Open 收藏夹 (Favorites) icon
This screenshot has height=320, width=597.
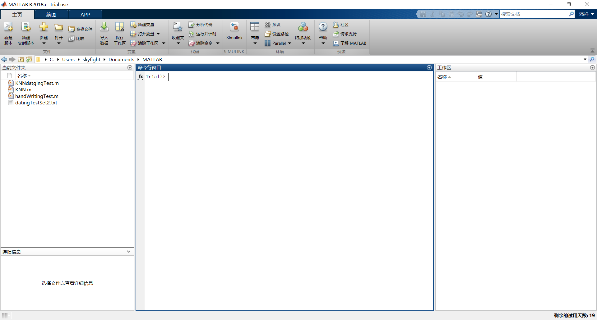178,27
